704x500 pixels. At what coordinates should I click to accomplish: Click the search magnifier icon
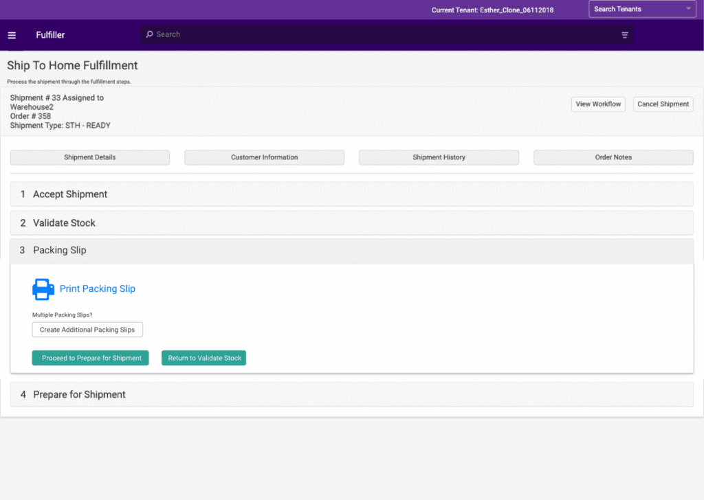click(x=149, y=34)
